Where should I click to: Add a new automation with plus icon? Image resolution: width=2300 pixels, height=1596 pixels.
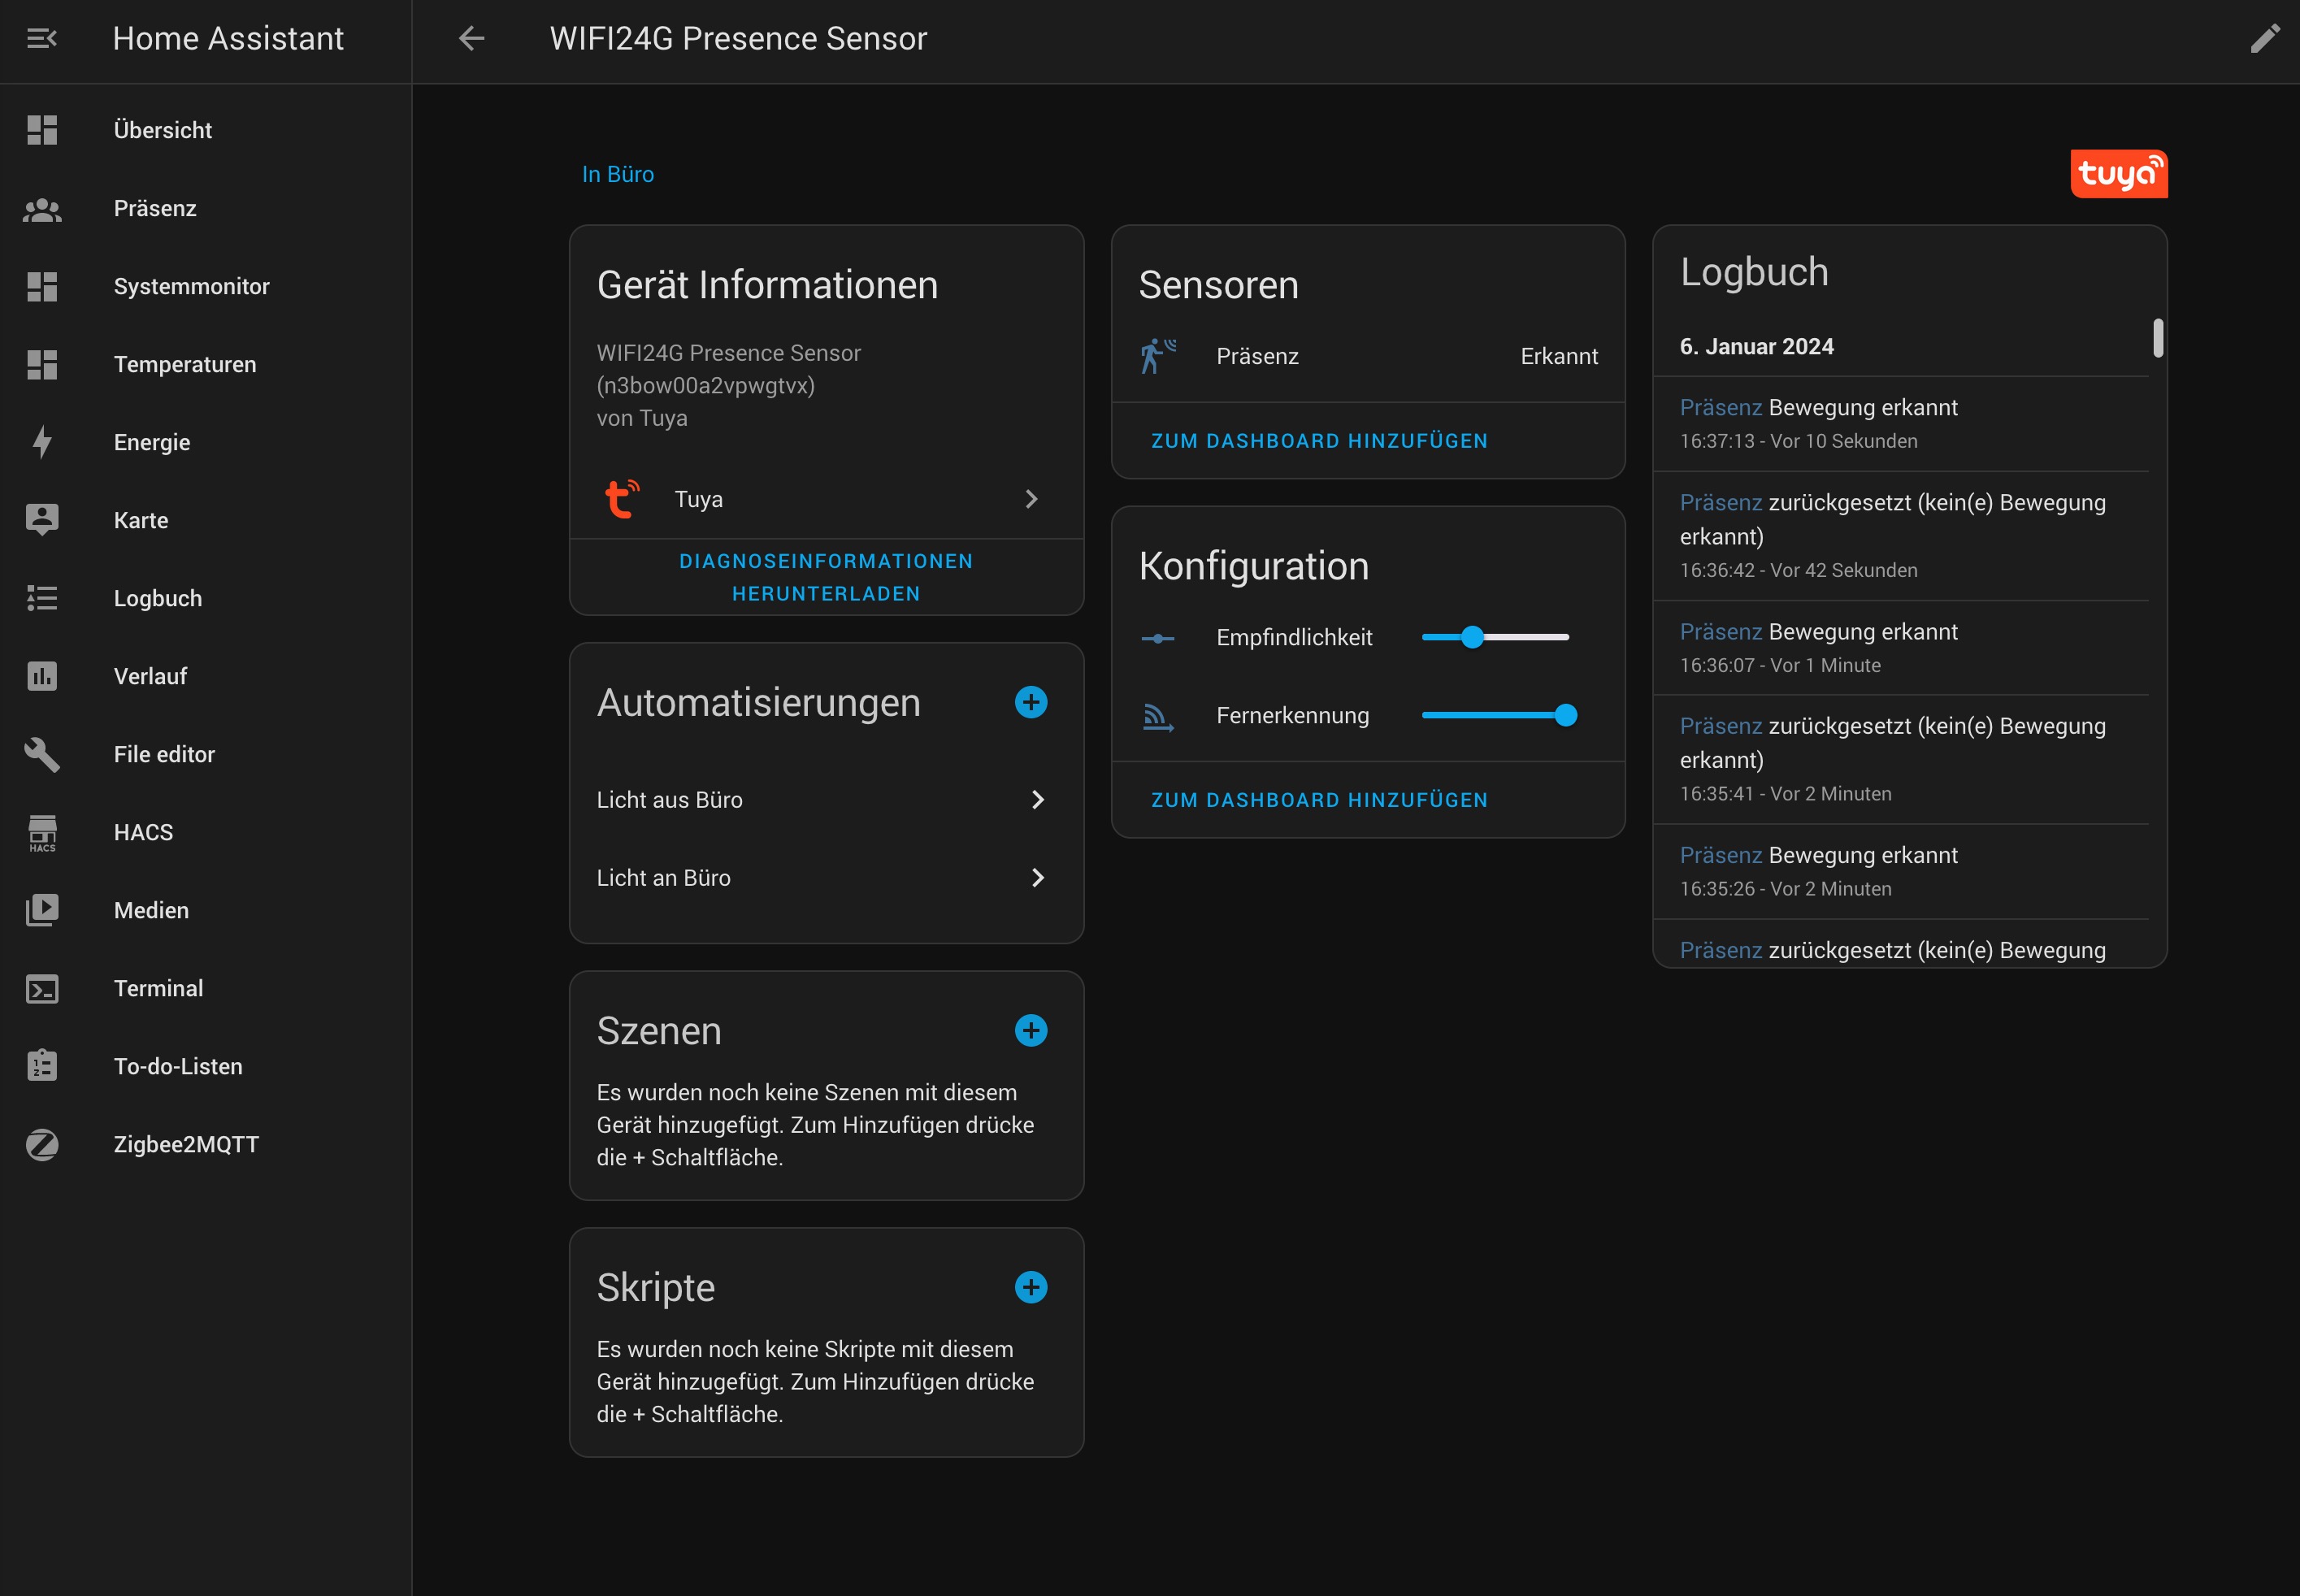click(1030, 702)
